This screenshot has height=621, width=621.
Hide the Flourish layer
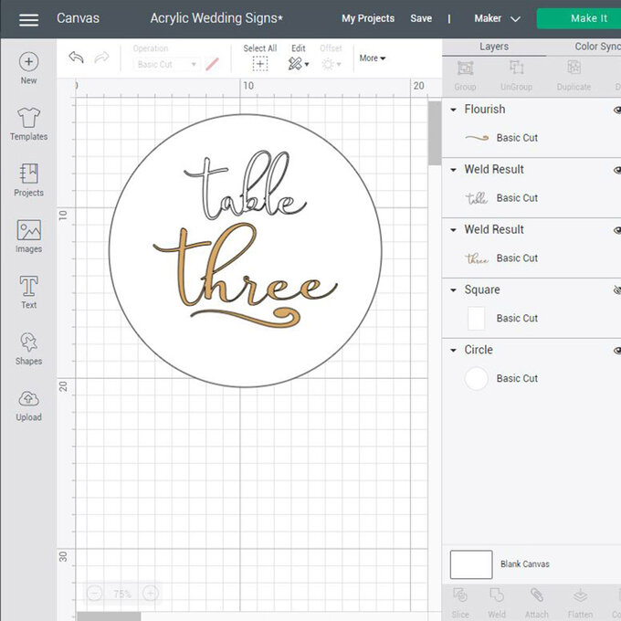point(616,110)
